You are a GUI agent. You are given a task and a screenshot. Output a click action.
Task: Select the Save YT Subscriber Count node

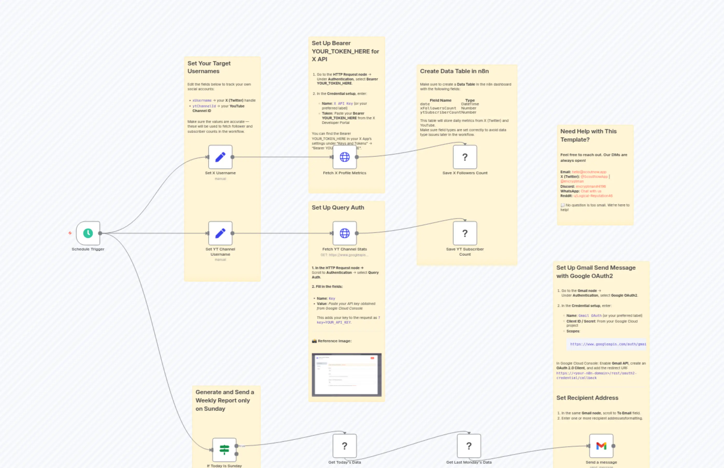pos(465,233)
